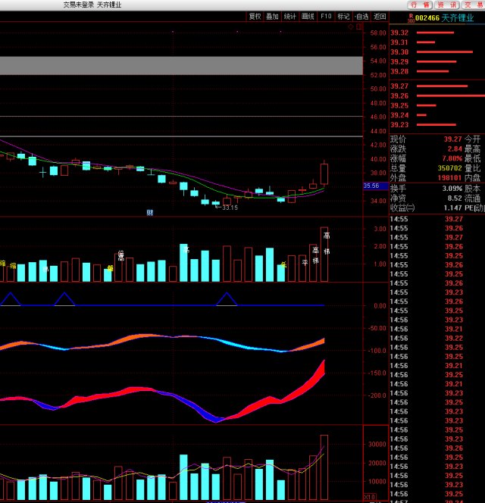Click the 返回 back button
Screen dimensions: 485x503
coord(379,16)
